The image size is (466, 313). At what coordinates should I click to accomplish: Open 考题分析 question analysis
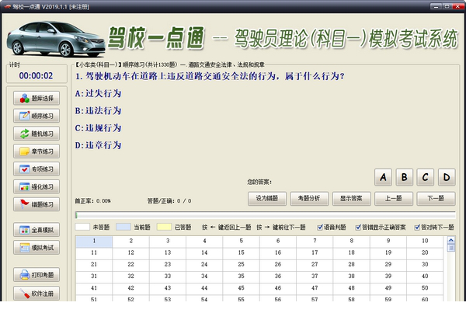[x=309, y=199]
